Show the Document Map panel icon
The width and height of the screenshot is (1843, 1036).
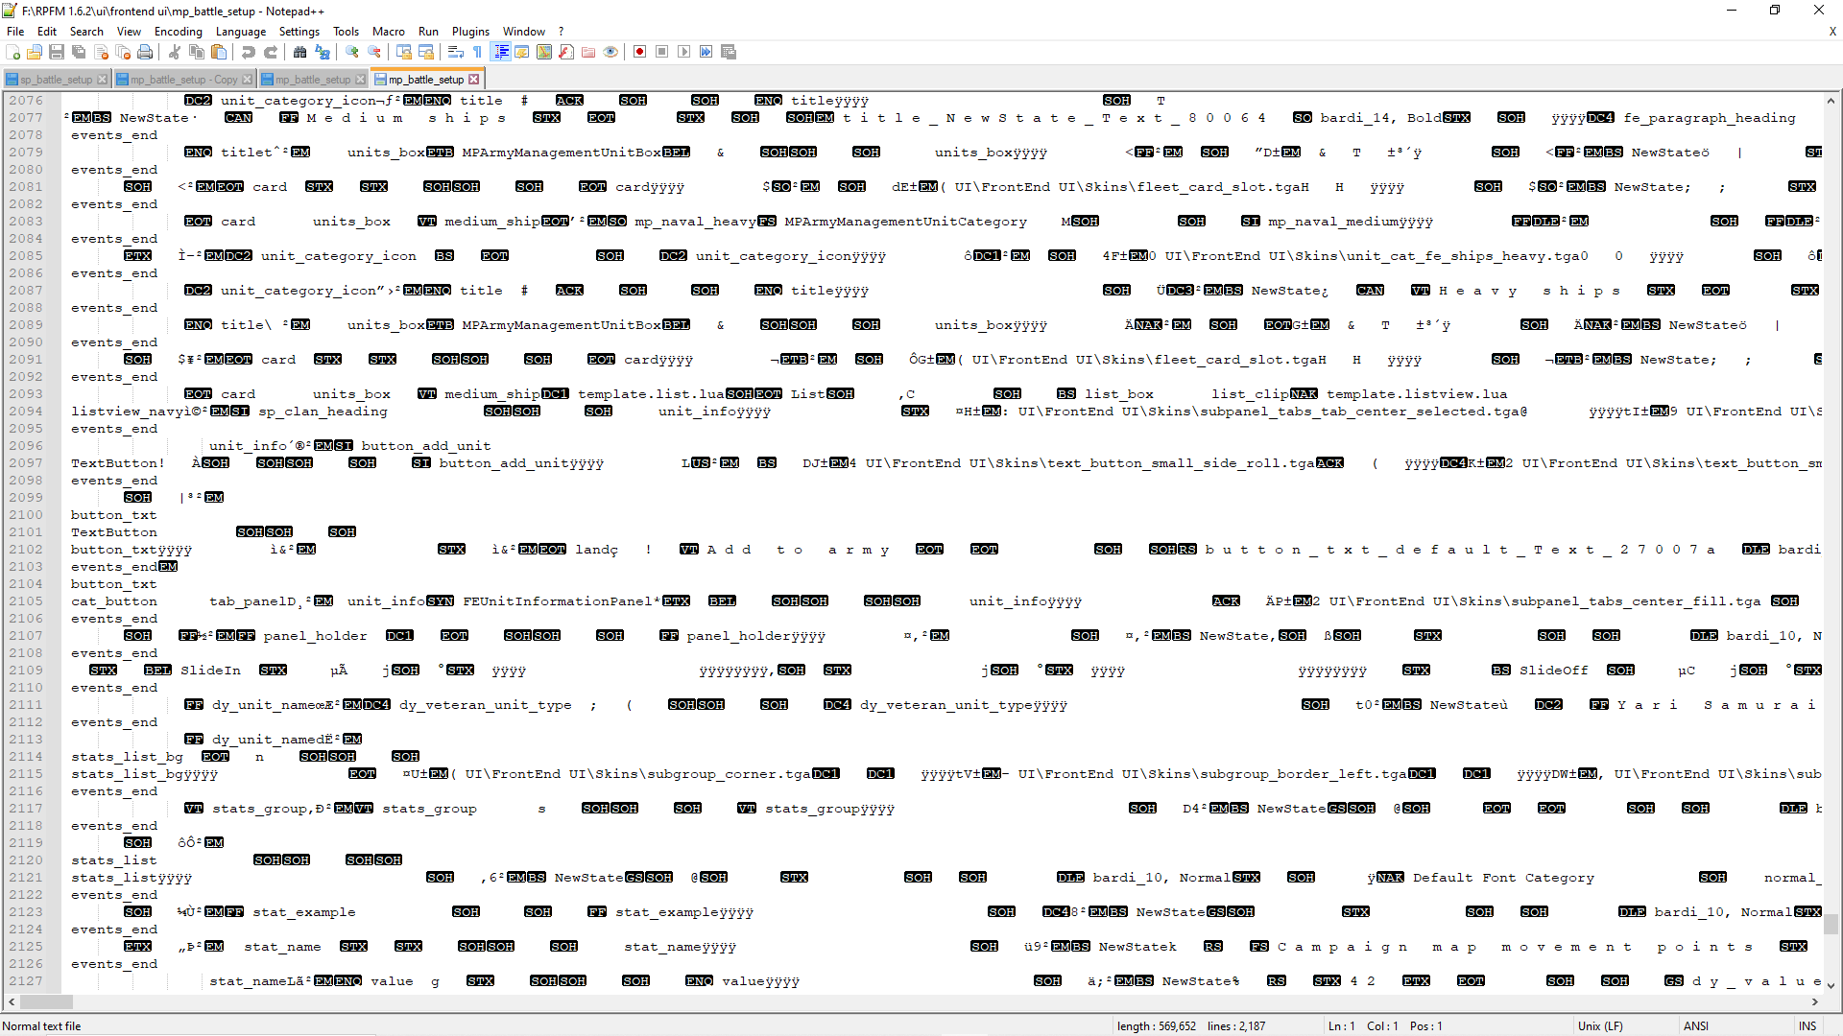(x=544, y=52)
